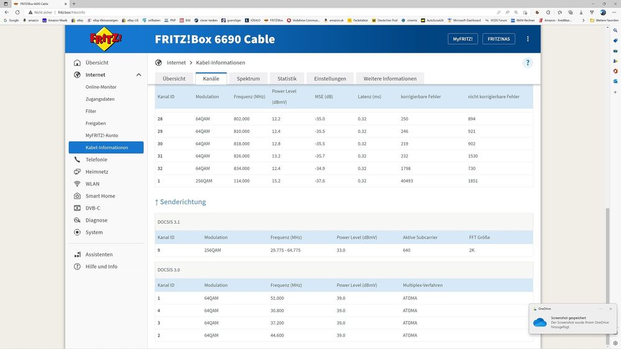The width and height of the screenshot is (621, 349).
Task: Open Edge settings and more menu
Action: pos(614,12)
